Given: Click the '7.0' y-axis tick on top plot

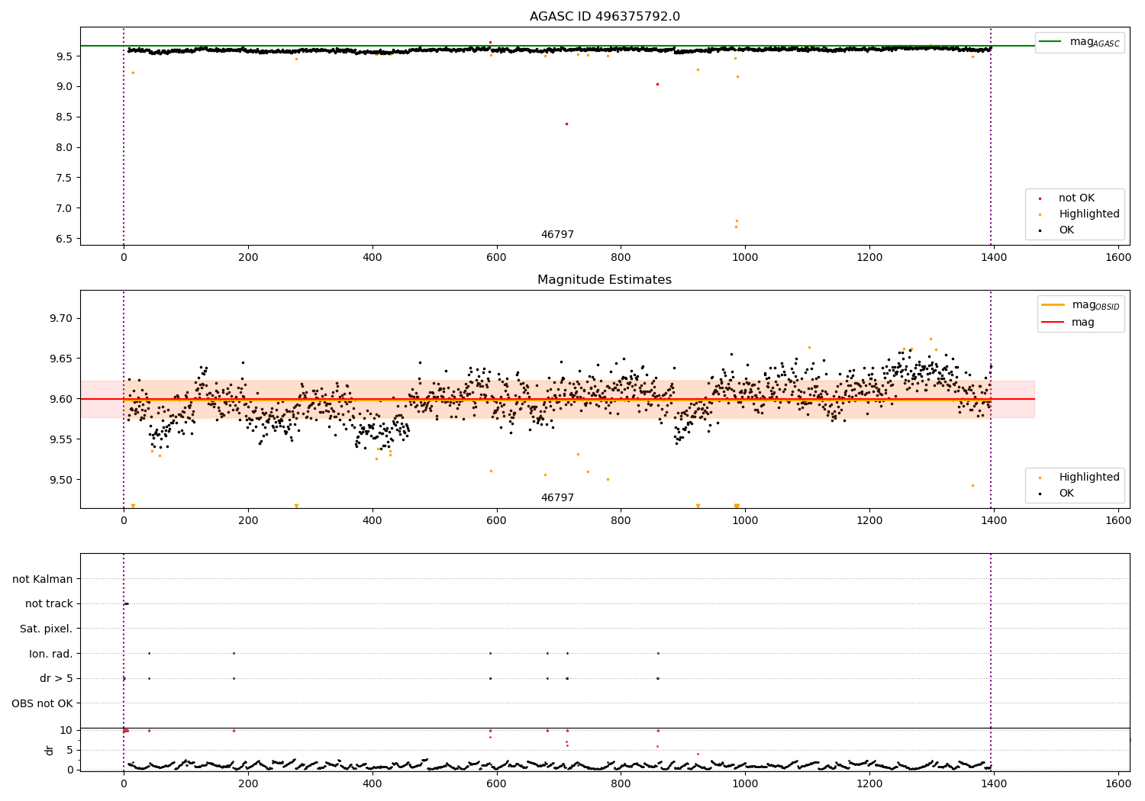Looking at the screenshot, I should coord(65,208).
